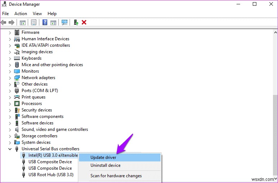Click the Processors chip icon
Image resolution: width=278 pixels, height=183 pixels.
(x=17, y=104)
